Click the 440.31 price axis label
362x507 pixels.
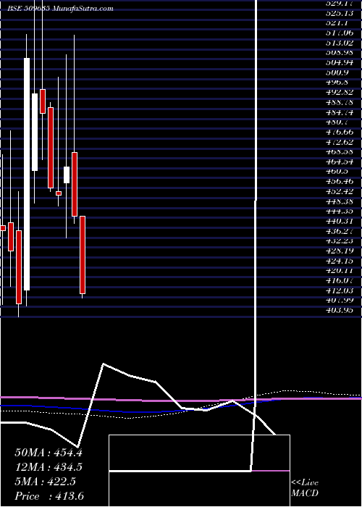[339, 221]
